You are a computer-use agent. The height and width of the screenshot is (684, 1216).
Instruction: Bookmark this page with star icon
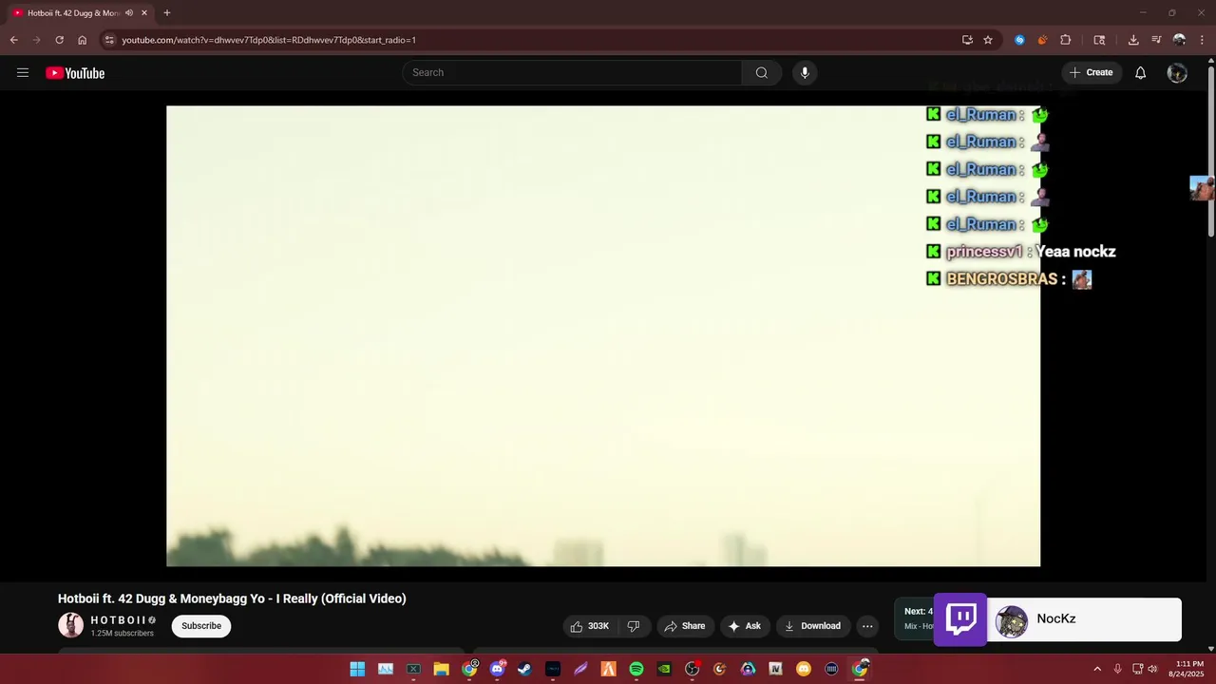(988, 40)
